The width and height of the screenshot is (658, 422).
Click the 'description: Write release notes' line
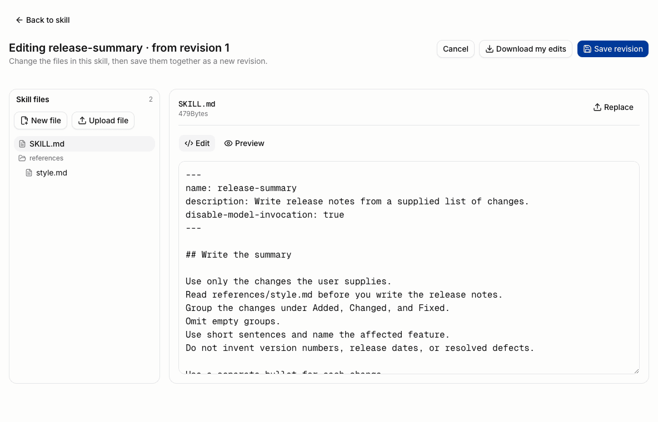[x=357, y=202]
